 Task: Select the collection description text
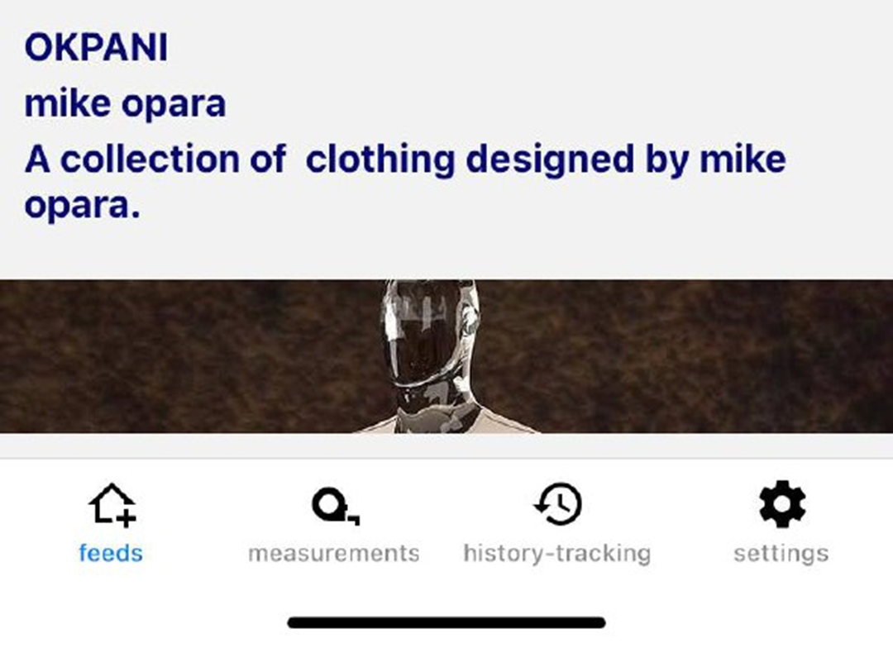click(405, 182)
